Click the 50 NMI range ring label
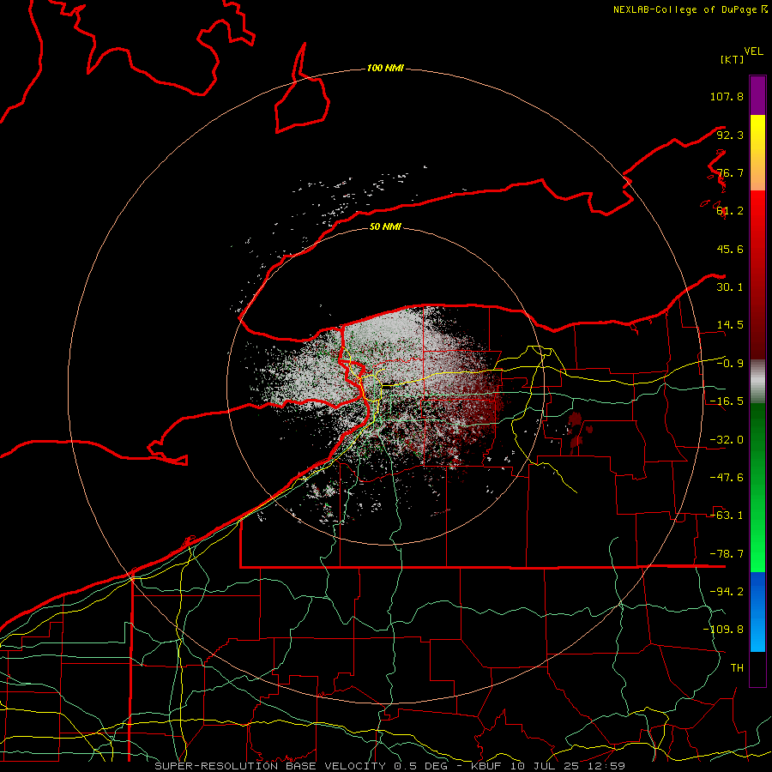Viewport: 772px width, 772px height. point(385,226)
